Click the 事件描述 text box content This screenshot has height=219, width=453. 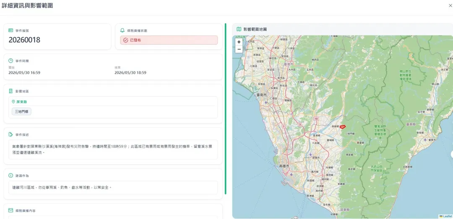point(113,149)
